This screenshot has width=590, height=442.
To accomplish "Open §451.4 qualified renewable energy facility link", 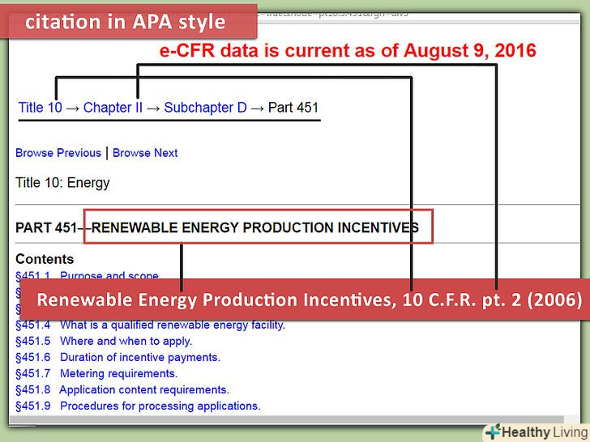I will (x=150, y=325).
